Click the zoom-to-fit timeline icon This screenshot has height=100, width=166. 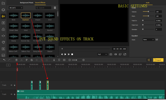pyautogui.click(x=64, y=60)
